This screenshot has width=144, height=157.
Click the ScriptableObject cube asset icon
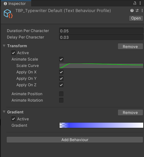click(8, 14)
